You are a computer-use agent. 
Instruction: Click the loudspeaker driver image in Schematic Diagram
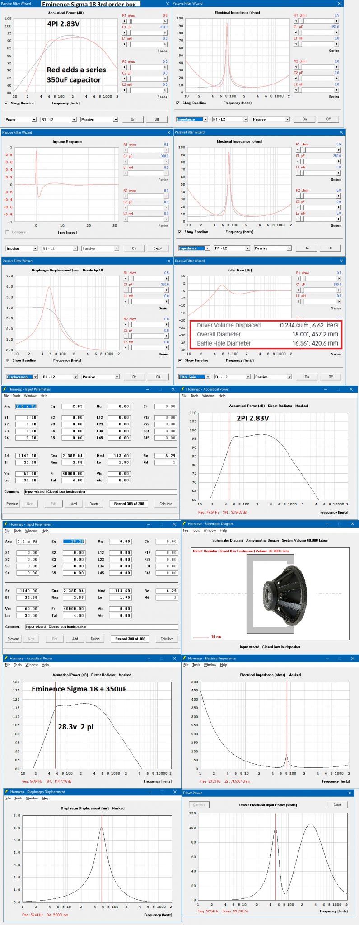[x=284, y=595]
